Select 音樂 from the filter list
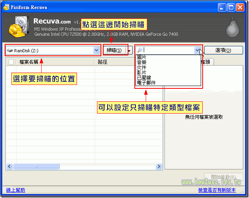The image size is (249, 198). (x=168, y=62)
